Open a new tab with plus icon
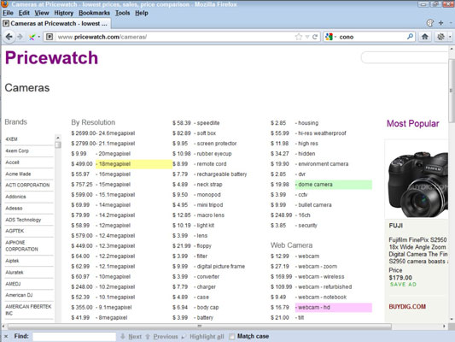455x342 pixels. (x=440, y=23)
